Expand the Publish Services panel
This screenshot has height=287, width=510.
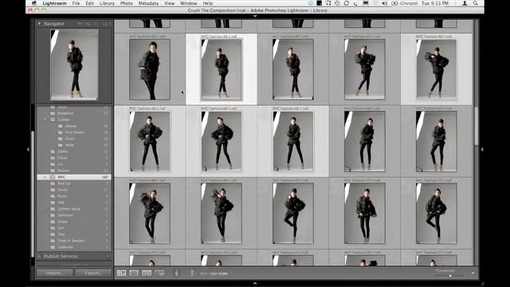pos(39,257)
